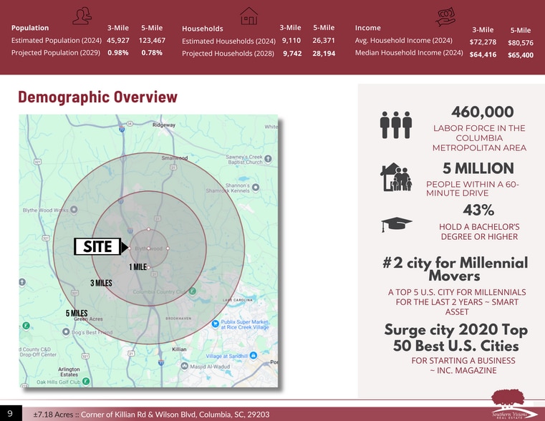
Task: Click the three-person labor force icon
Action: click(396, 125)
